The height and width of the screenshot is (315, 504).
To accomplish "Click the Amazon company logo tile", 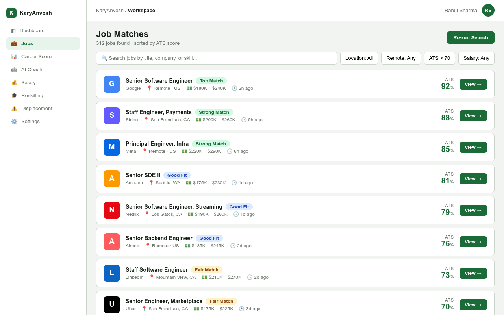I will (112, 179).
